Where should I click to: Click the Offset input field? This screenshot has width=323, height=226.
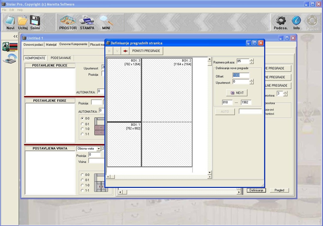click(x=241, y=75)
